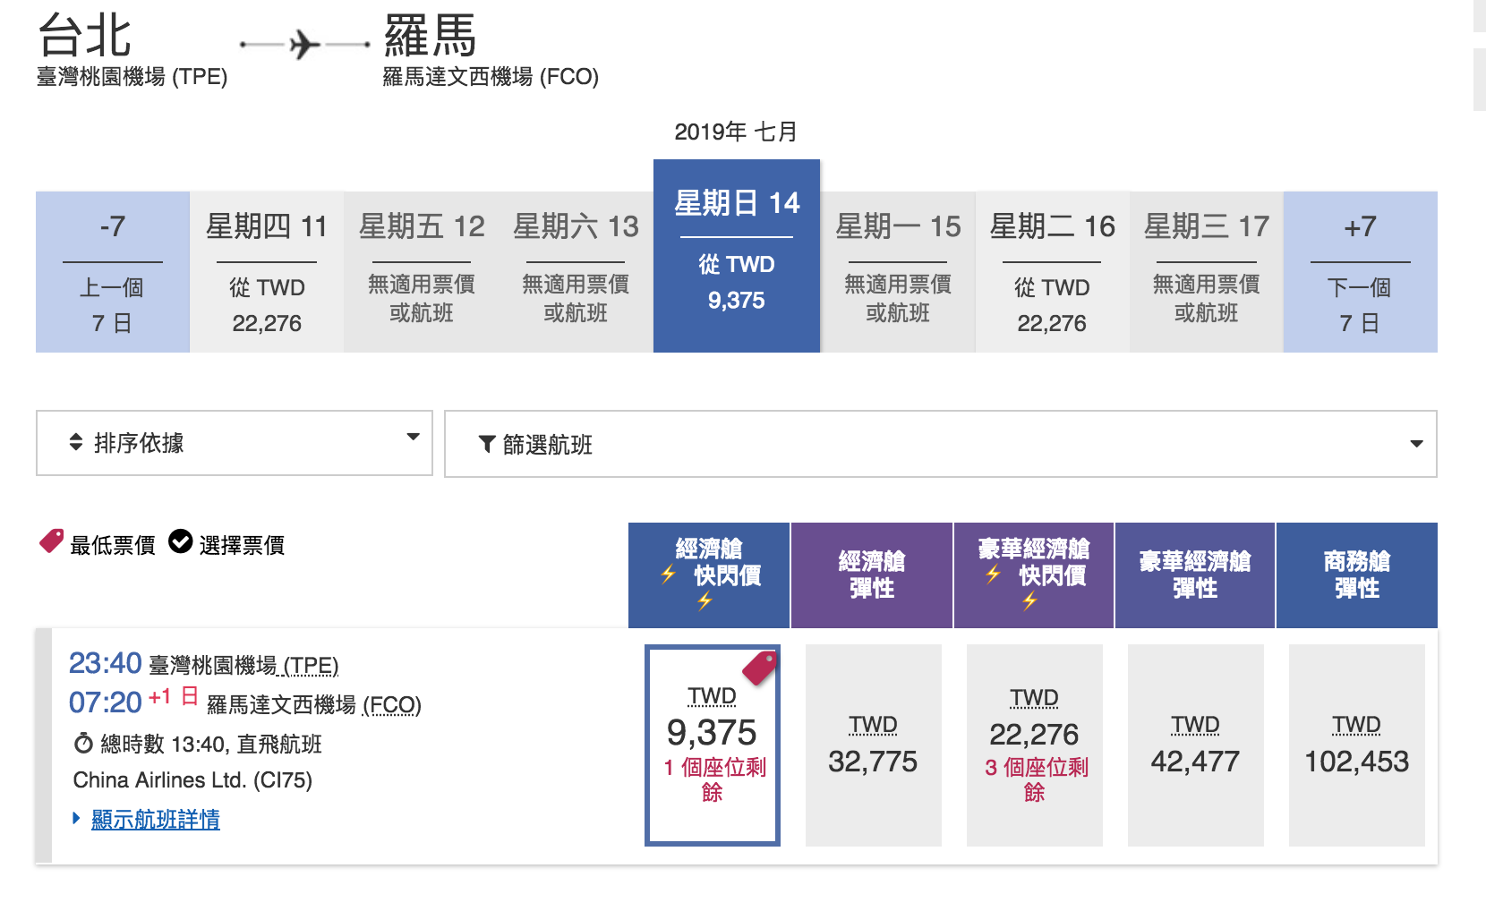
Task: Click the 最低票價 legend label
Action: pos(113,545)
